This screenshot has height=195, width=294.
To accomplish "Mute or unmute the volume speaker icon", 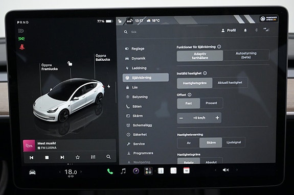I will pyautogui.click(x=226, y=170).
